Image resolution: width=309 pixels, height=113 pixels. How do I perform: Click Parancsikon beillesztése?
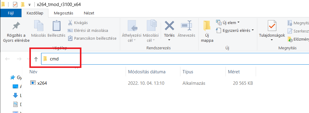coord(92,38)
